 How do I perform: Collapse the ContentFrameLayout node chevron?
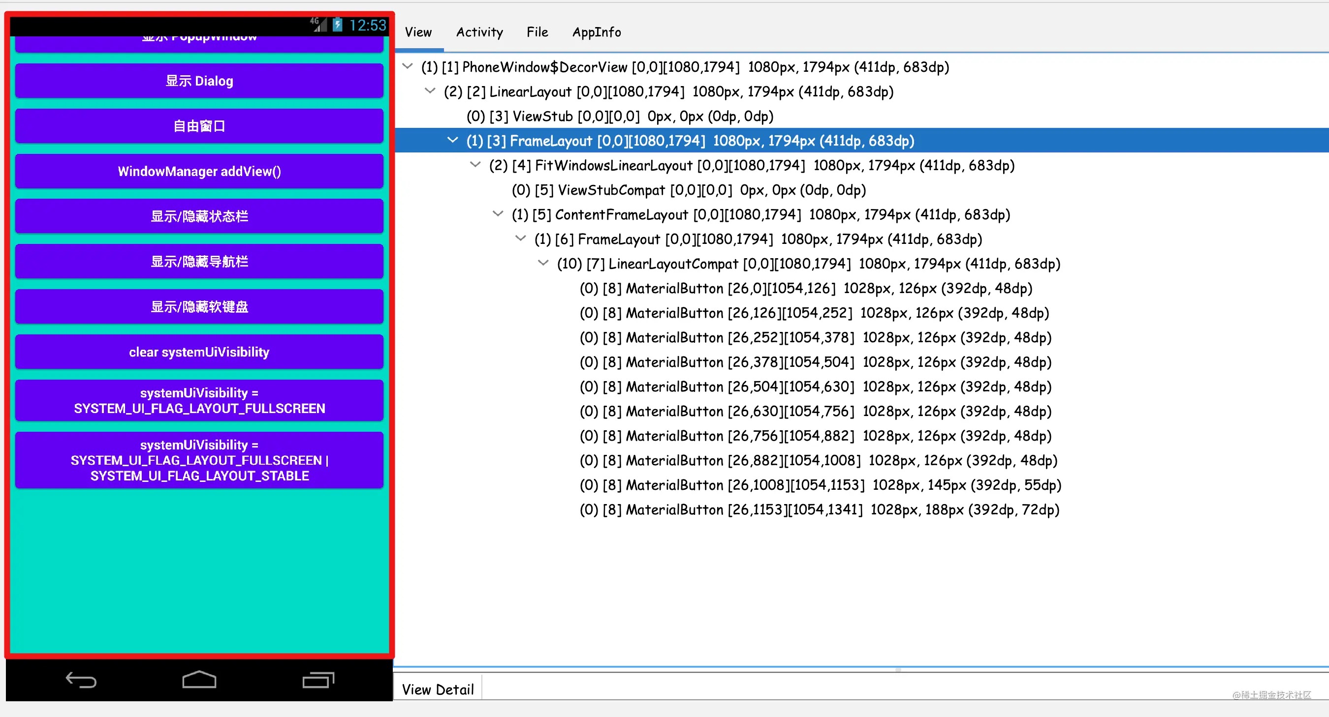498,213
